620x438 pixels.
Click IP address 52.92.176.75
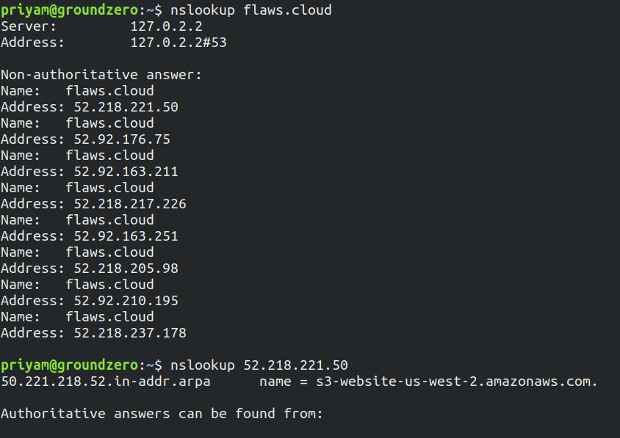(122, 139)
